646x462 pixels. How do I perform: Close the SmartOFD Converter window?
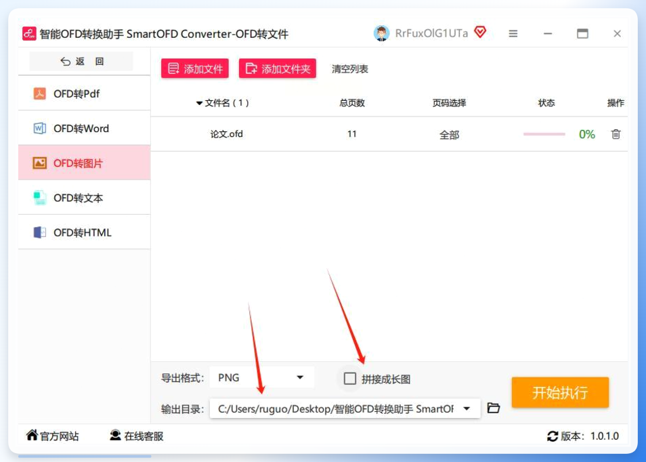tap(617, 34)
